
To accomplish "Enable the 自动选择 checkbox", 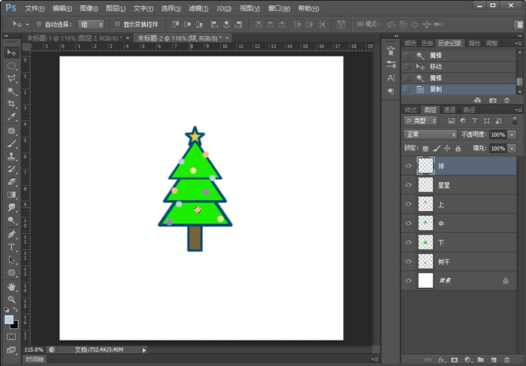I will [39, 24].
